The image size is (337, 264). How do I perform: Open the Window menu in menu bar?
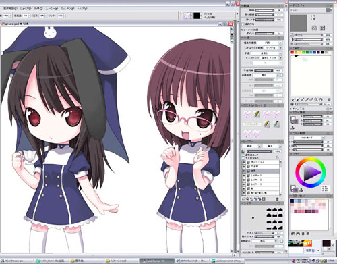click(67, 9)
